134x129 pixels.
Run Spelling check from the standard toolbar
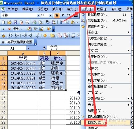point(48,22)
